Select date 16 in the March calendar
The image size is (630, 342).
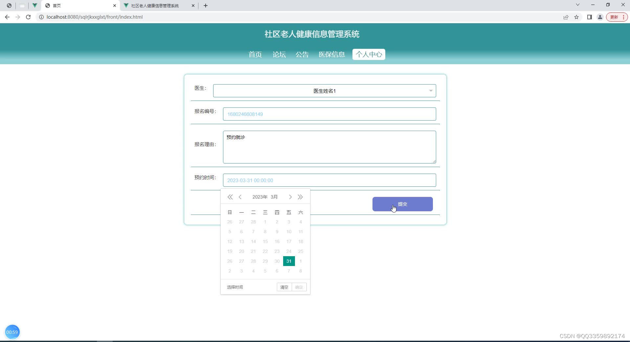277,241
